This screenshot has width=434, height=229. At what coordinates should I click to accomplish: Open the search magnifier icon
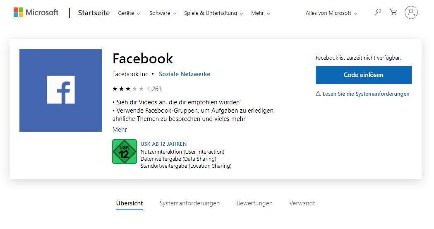(377, 12)
